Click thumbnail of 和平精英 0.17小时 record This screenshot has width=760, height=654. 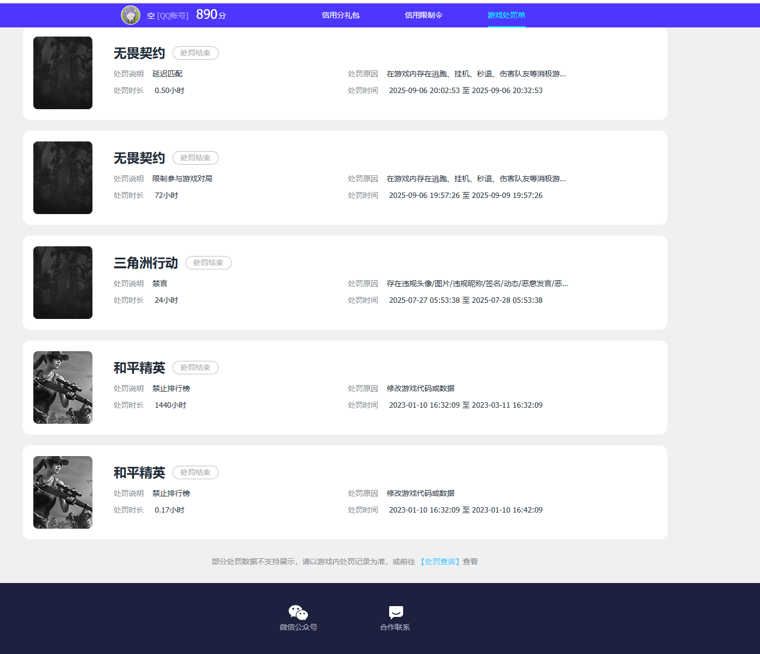point(63,492)
